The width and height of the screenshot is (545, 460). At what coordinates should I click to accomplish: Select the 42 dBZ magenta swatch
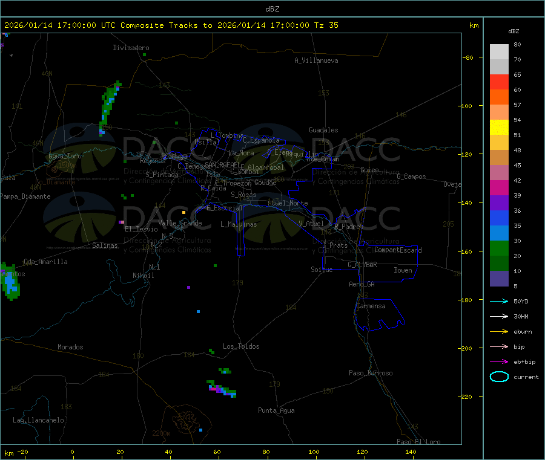coord(499,187)
